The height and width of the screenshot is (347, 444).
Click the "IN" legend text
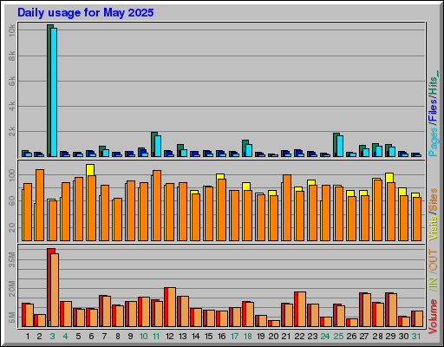[433, 283]
